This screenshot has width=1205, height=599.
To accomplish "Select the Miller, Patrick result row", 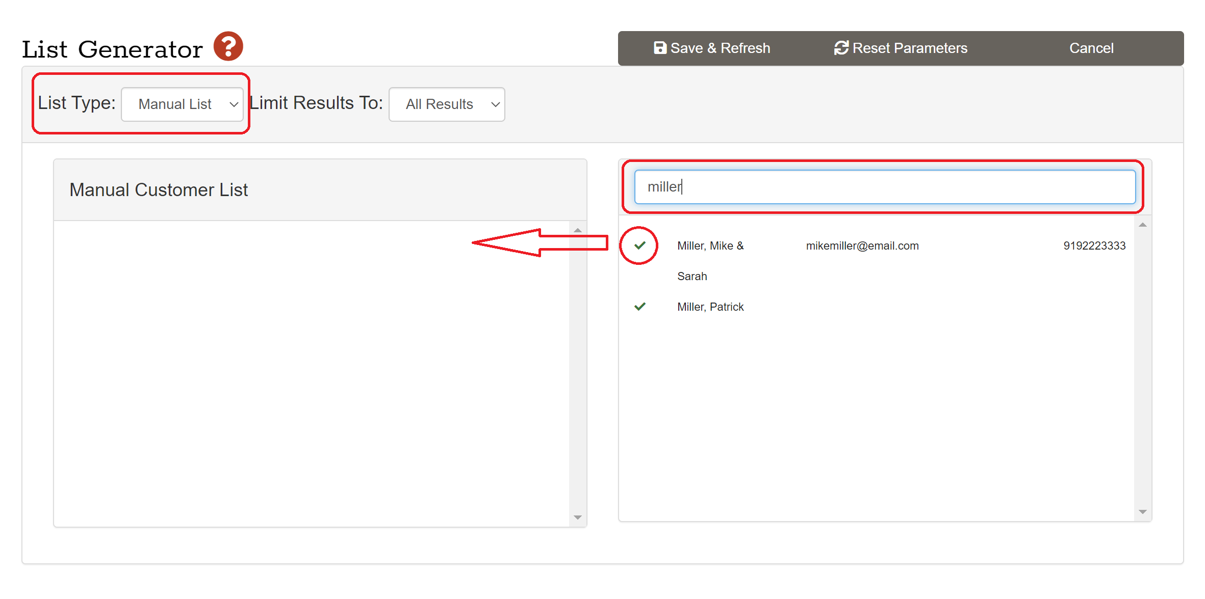I will click(x=710, y=307).
